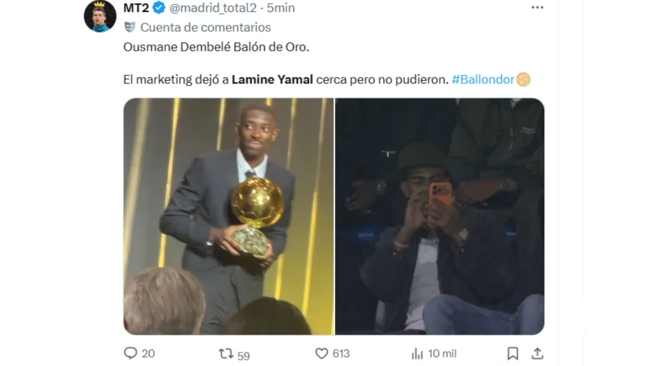Click the 10 mil views count
Screen dimensions: 651x366
[x=441, y=354]
